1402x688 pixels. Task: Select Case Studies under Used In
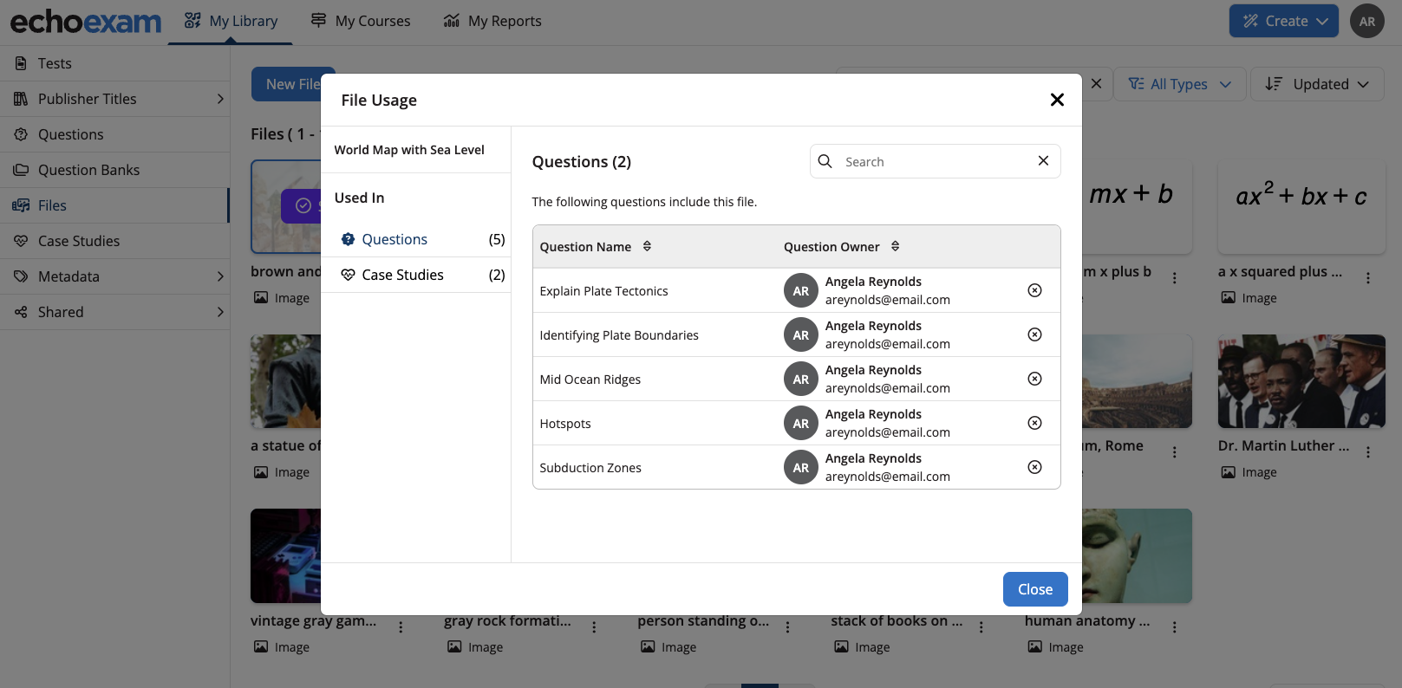pos(416,275)
